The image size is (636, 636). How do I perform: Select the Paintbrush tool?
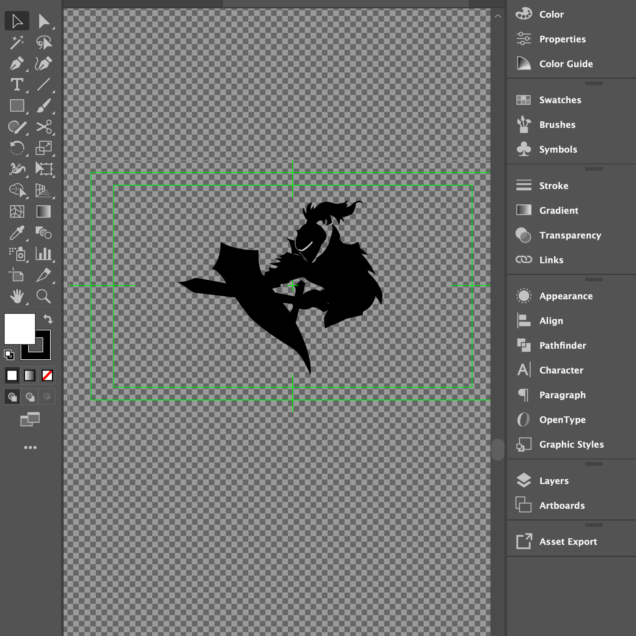tap(45, 105)
